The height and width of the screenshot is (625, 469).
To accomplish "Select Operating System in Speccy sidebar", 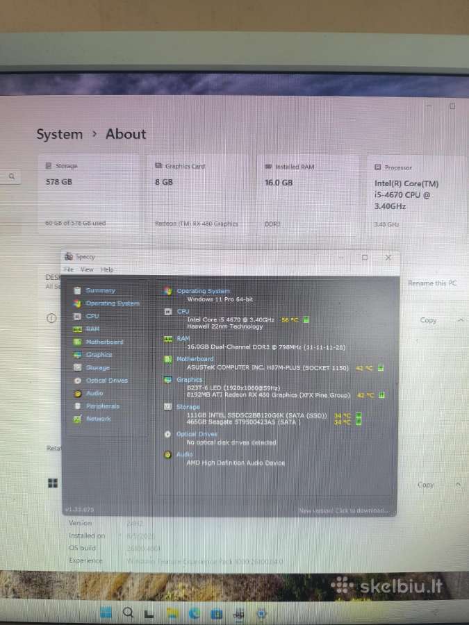I will (x=113, y=303).
